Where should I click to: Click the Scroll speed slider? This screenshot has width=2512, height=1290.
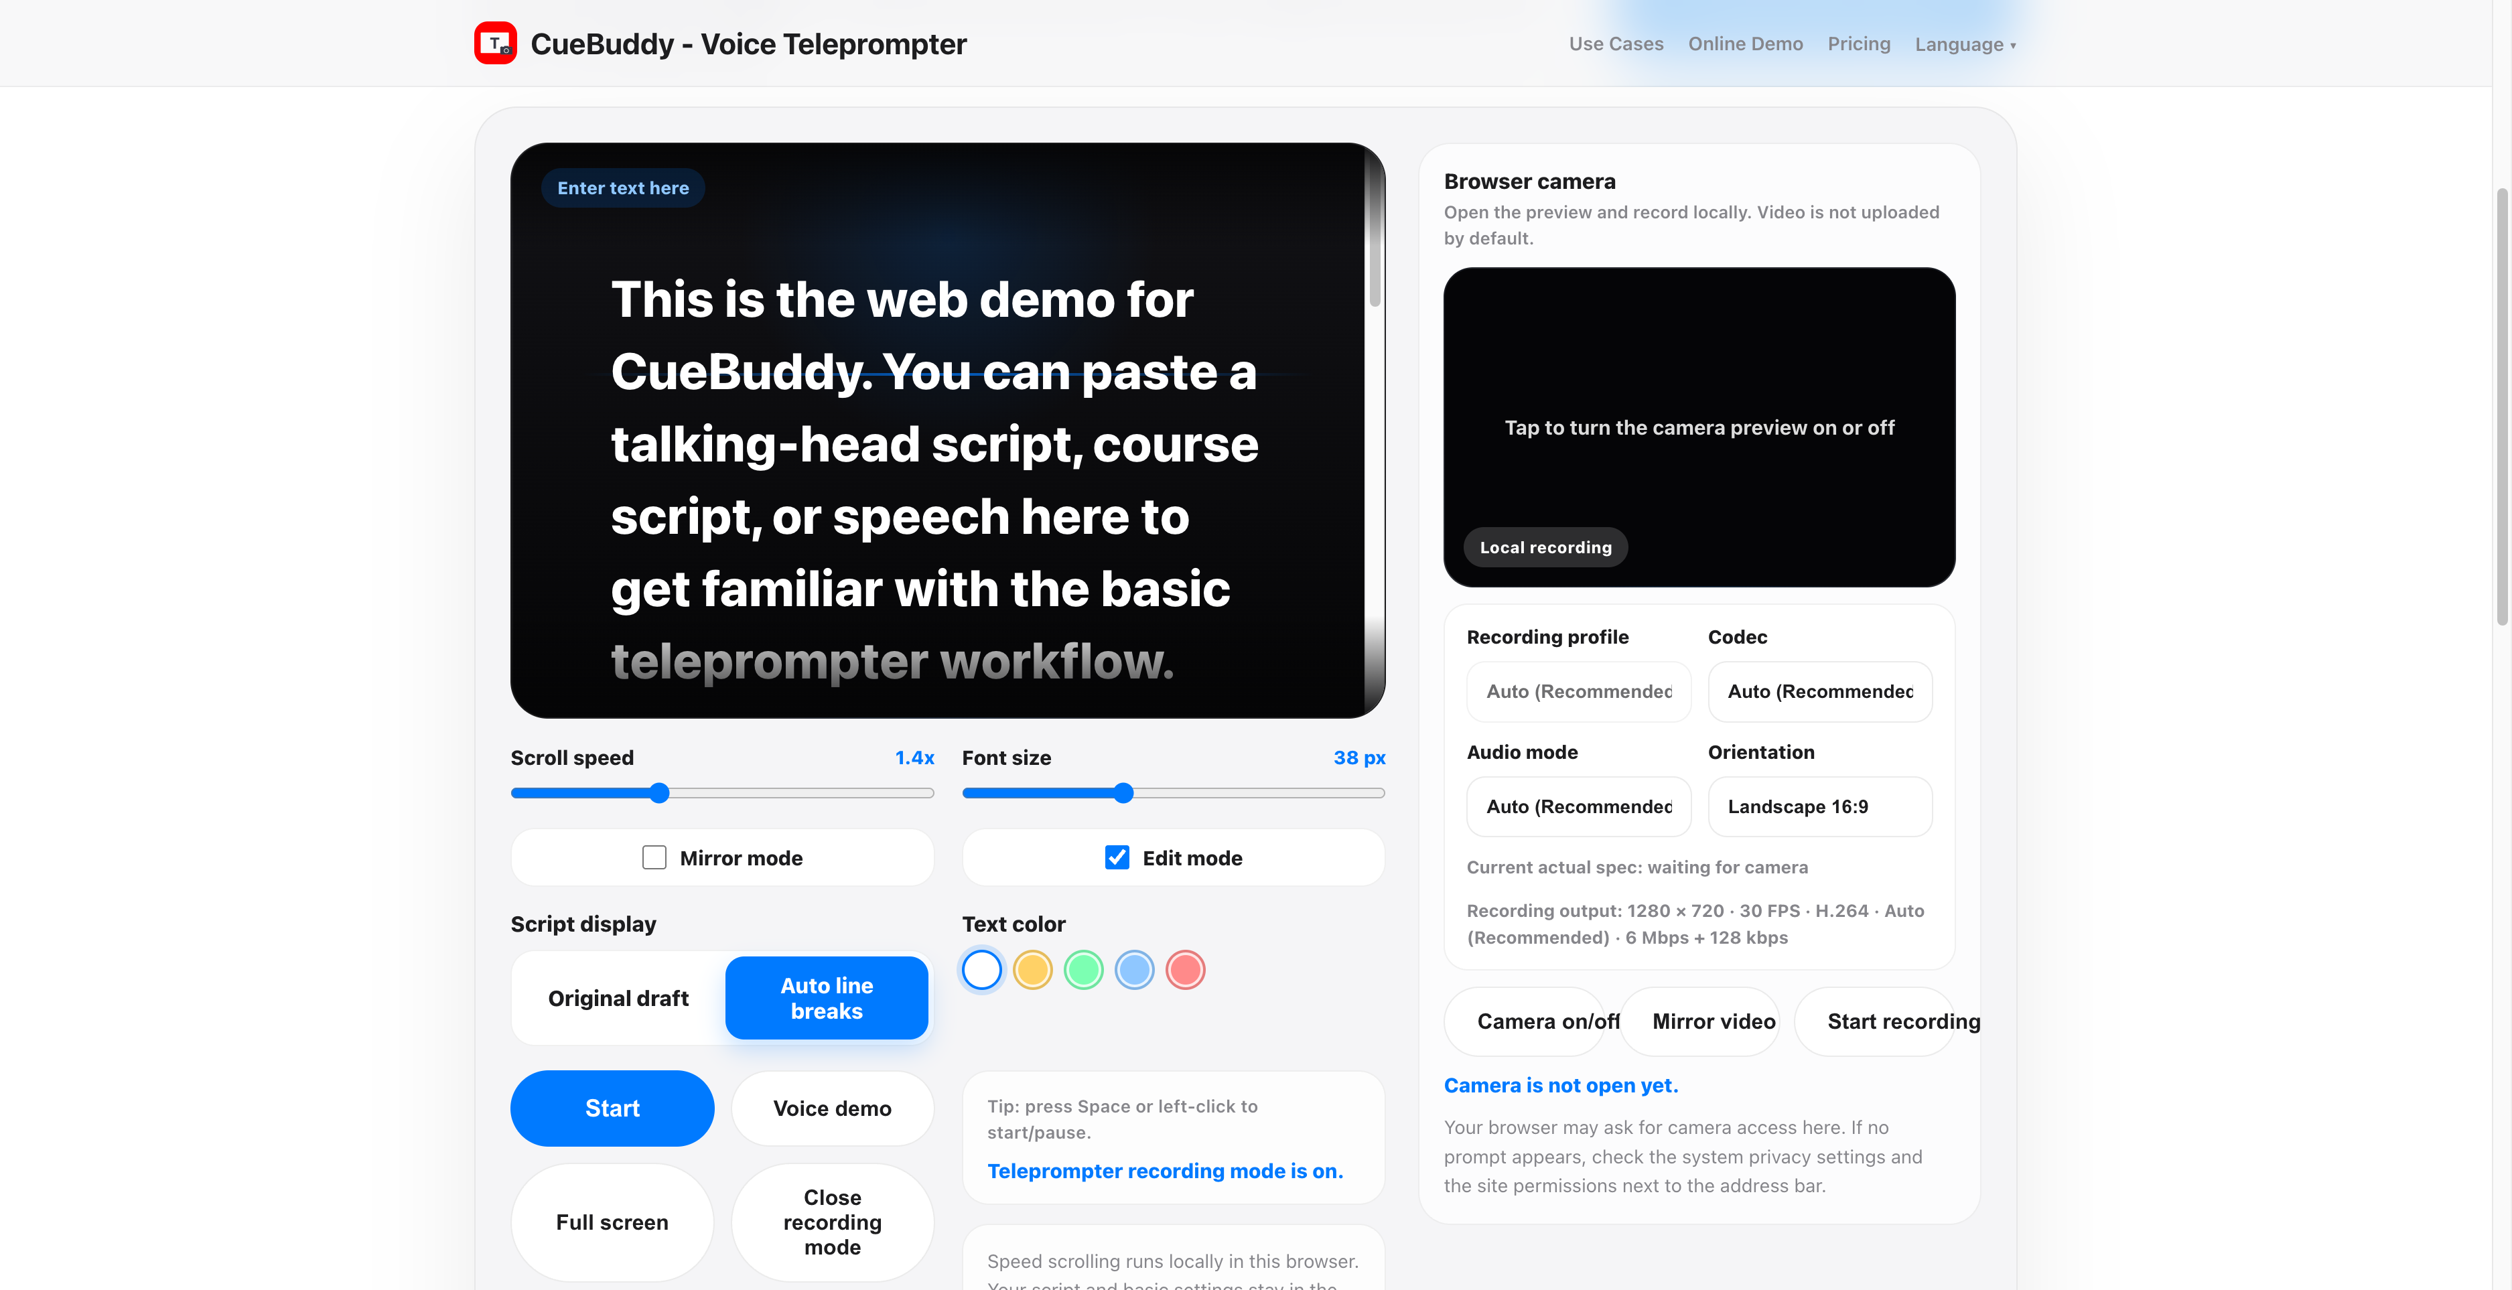(721, 793)
